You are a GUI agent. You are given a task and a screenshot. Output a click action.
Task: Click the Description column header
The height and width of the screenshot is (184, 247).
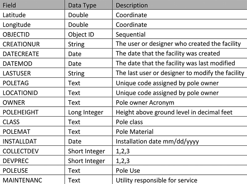132,5
